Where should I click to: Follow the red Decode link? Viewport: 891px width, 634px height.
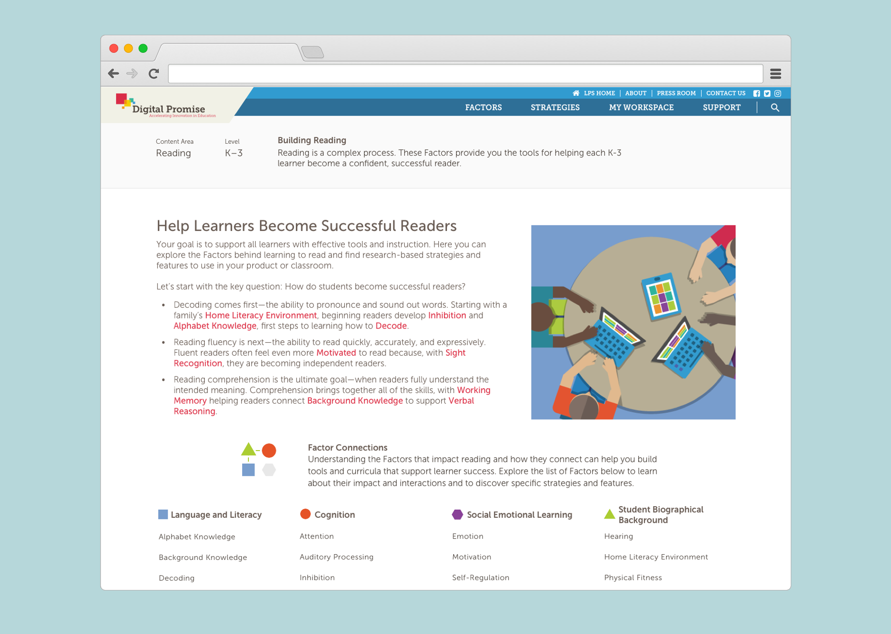pyautogui.click(x=391, y=326)
